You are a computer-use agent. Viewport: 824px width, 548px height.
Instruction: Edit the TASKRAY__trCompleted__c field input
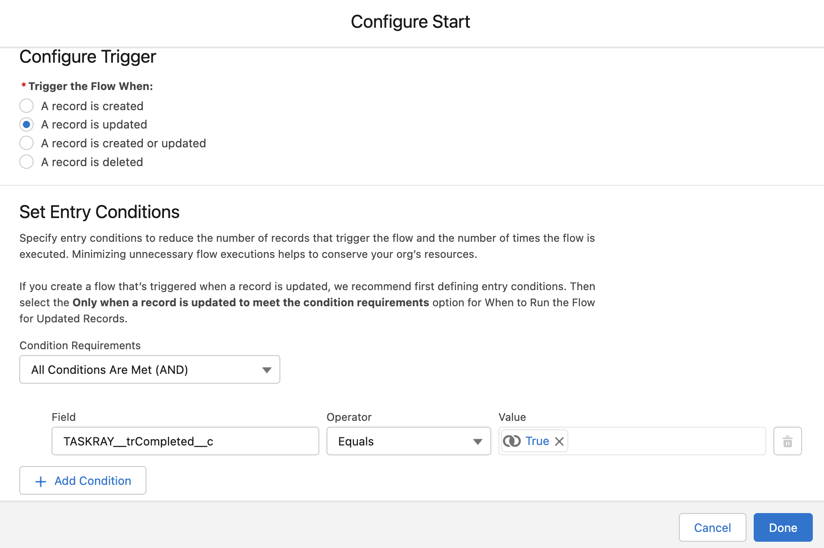pos(185,441)
